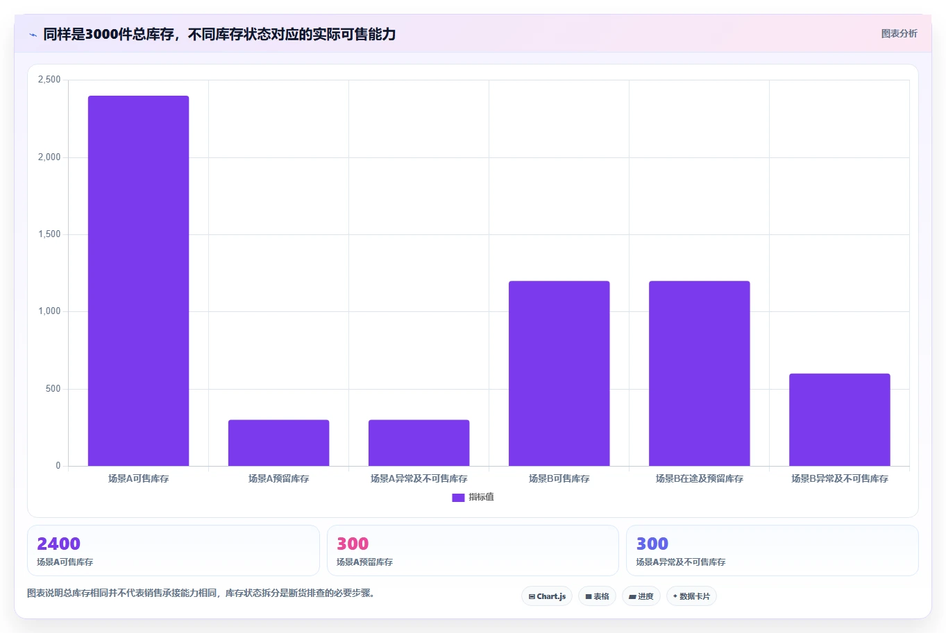Select the Chart.js tag chip
946x633 pixels.
point(547,596)
